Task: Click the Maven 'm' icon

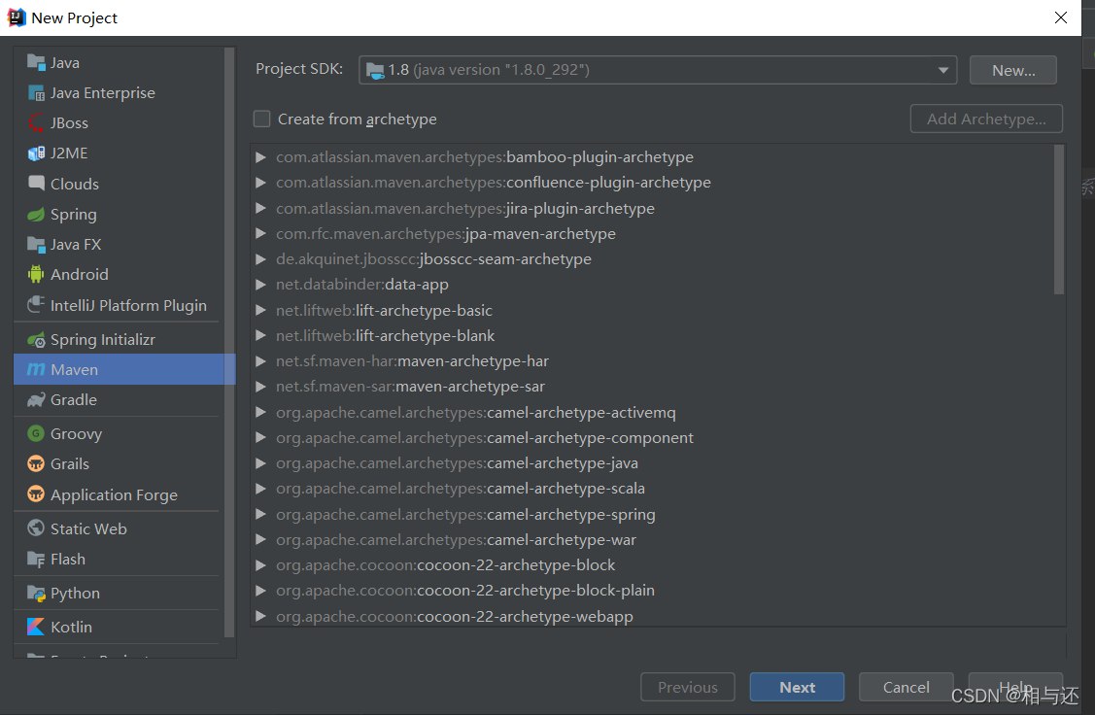Action: (x=36, y=369)
